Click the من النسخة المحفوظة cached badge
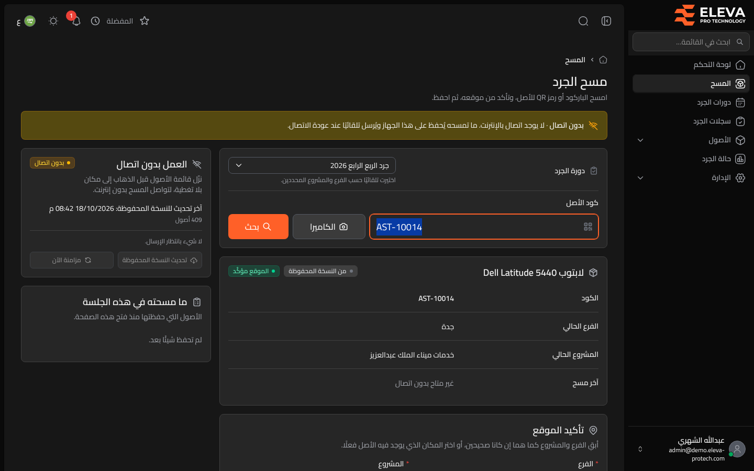 tap(320, 271)
